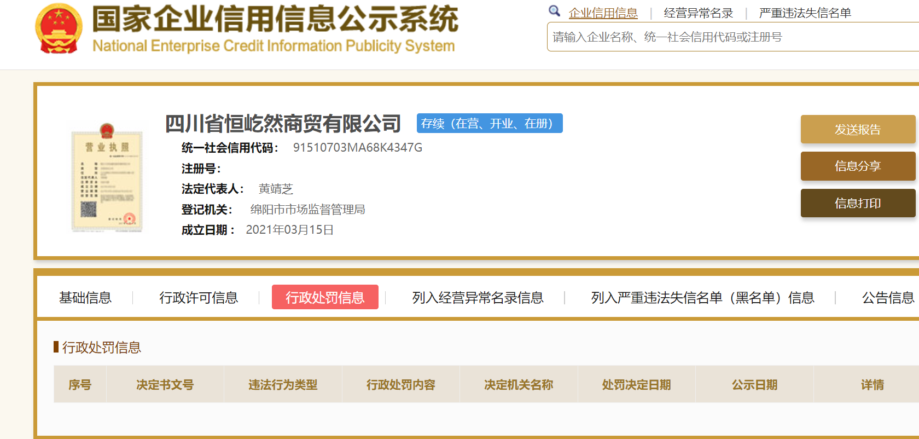This screenshot has height=439, width=919.
Task: Open the 基础信息 tab
Action: tap(85, 297)
